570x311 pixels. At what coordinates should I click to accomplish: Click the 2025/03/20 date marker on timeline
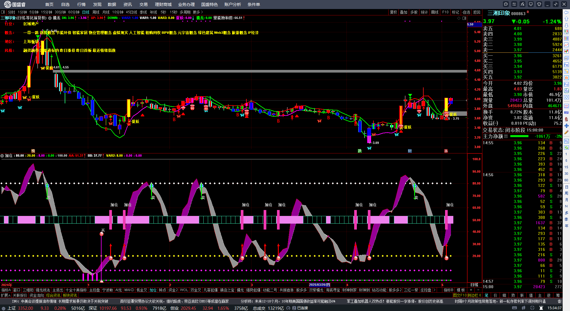[319, 285]
